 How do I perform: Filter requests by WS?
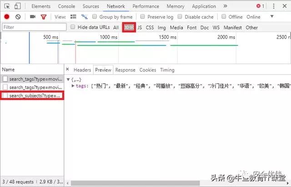[216, 27]
